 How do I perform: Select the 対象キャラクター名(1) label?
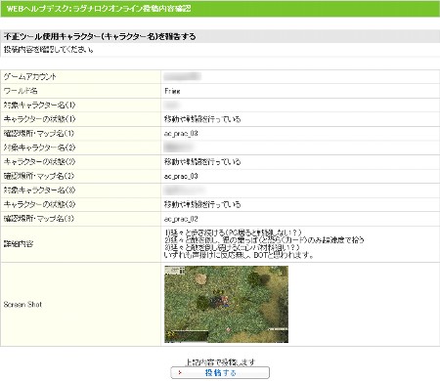click(39, 105)
